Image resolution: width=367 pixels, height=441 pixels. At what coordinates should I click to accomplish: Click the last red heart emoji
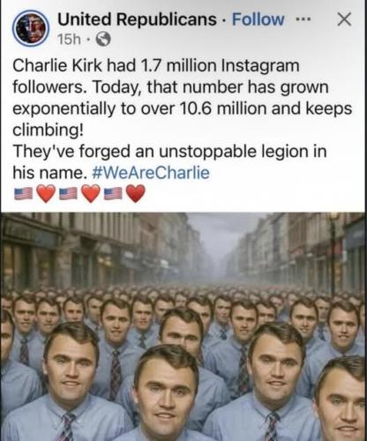pos(136,194)
